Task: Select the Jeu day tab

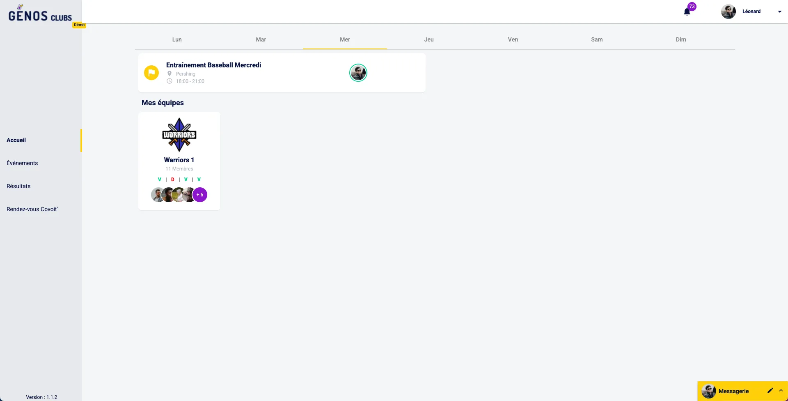Action: (429, 39)
